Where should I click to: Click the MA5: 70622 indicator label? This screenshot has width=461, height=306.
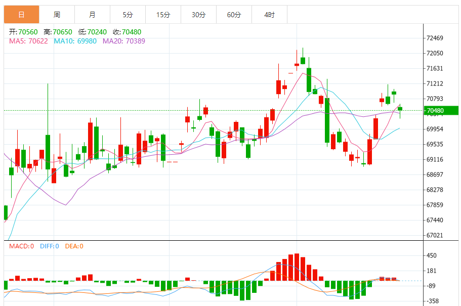pyautogui.click(x=28, y=41)
